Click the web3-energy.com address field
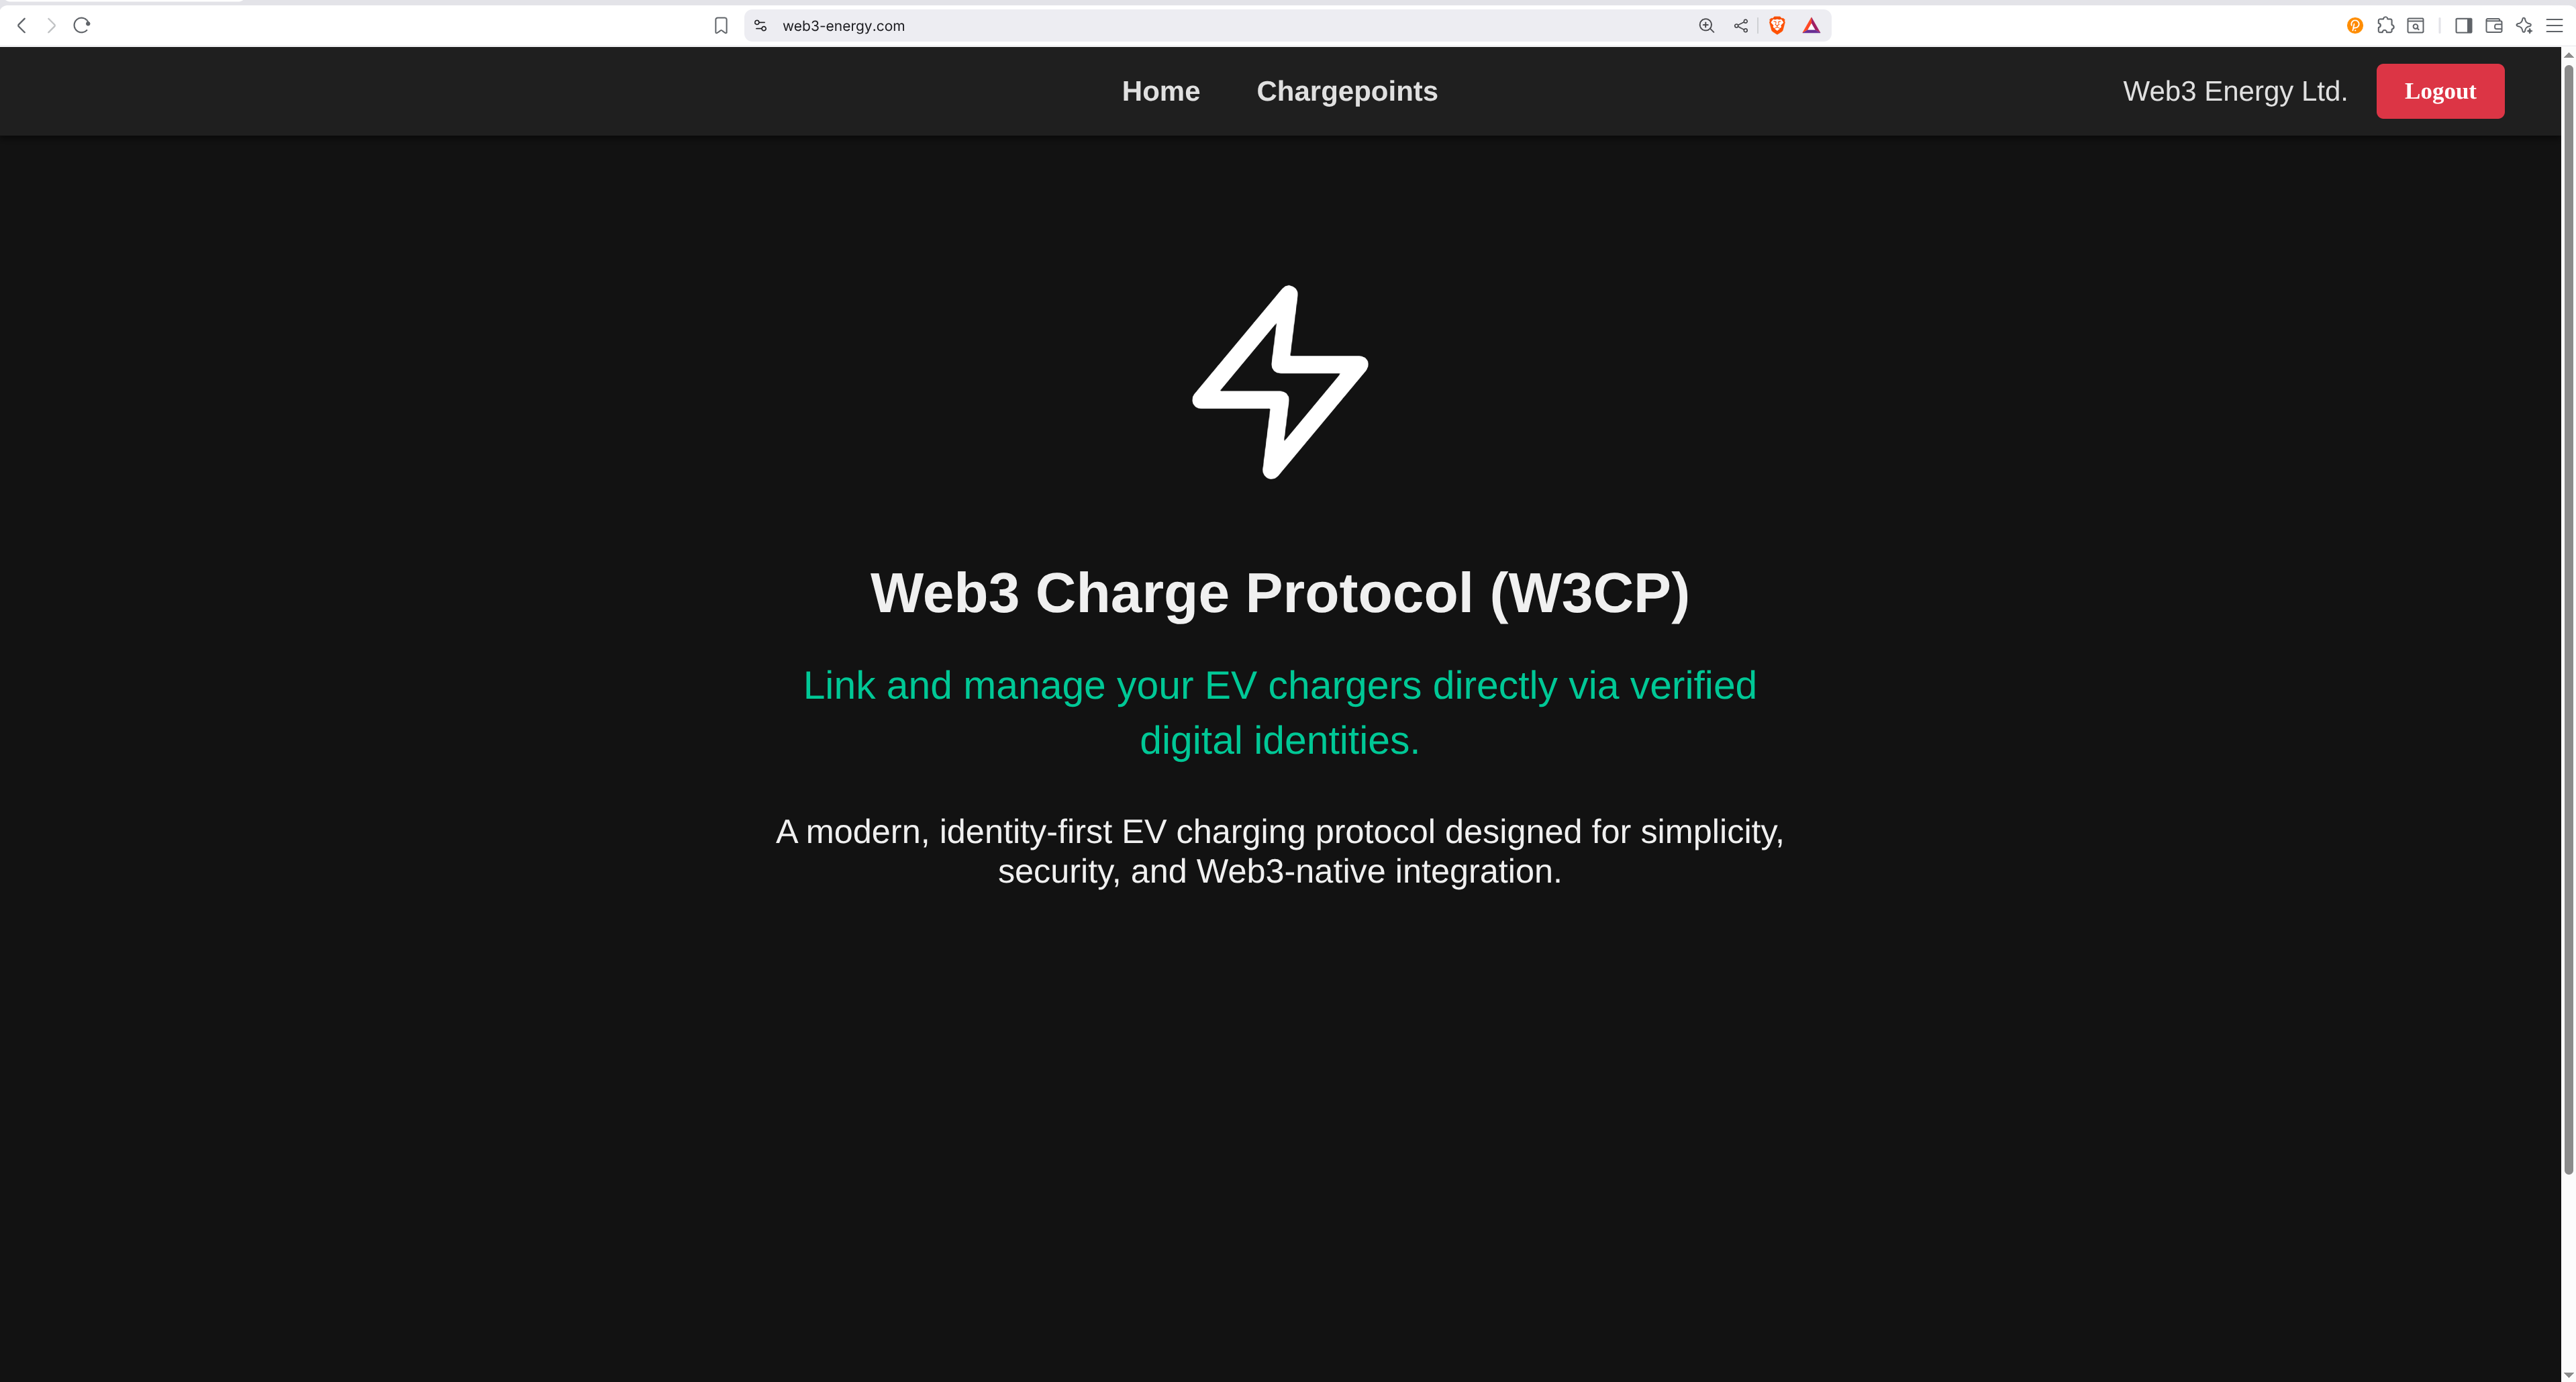 point(1230,26)
